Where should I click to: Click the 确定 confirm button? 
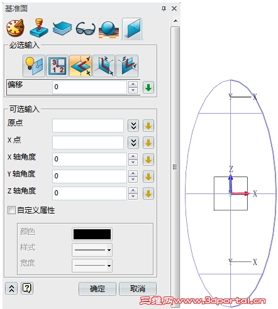[97, 289]
